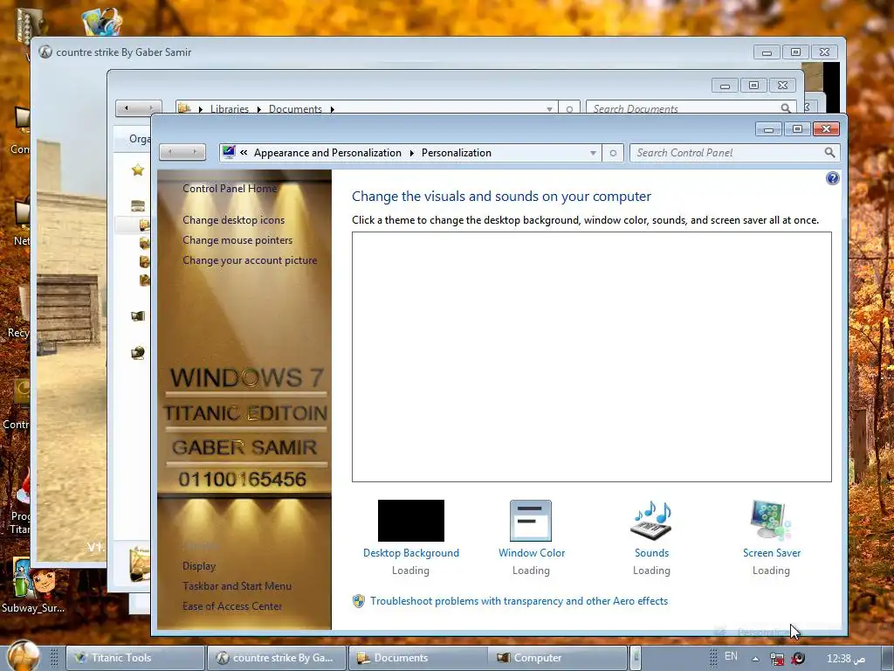Open the Window Color icon
894x671 pixels.
531,521
